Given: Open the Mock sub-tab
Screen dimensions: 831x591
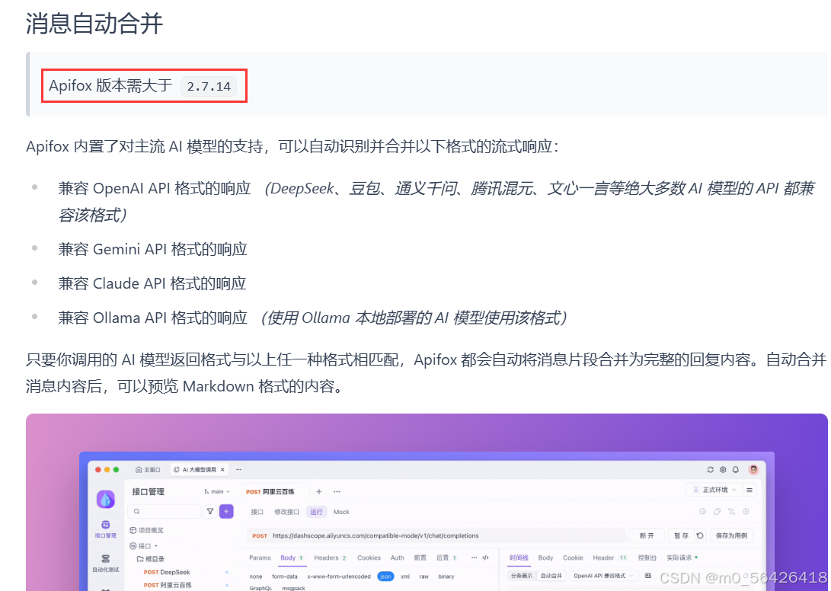Looking at the screenshot, I should coord(341,512).
